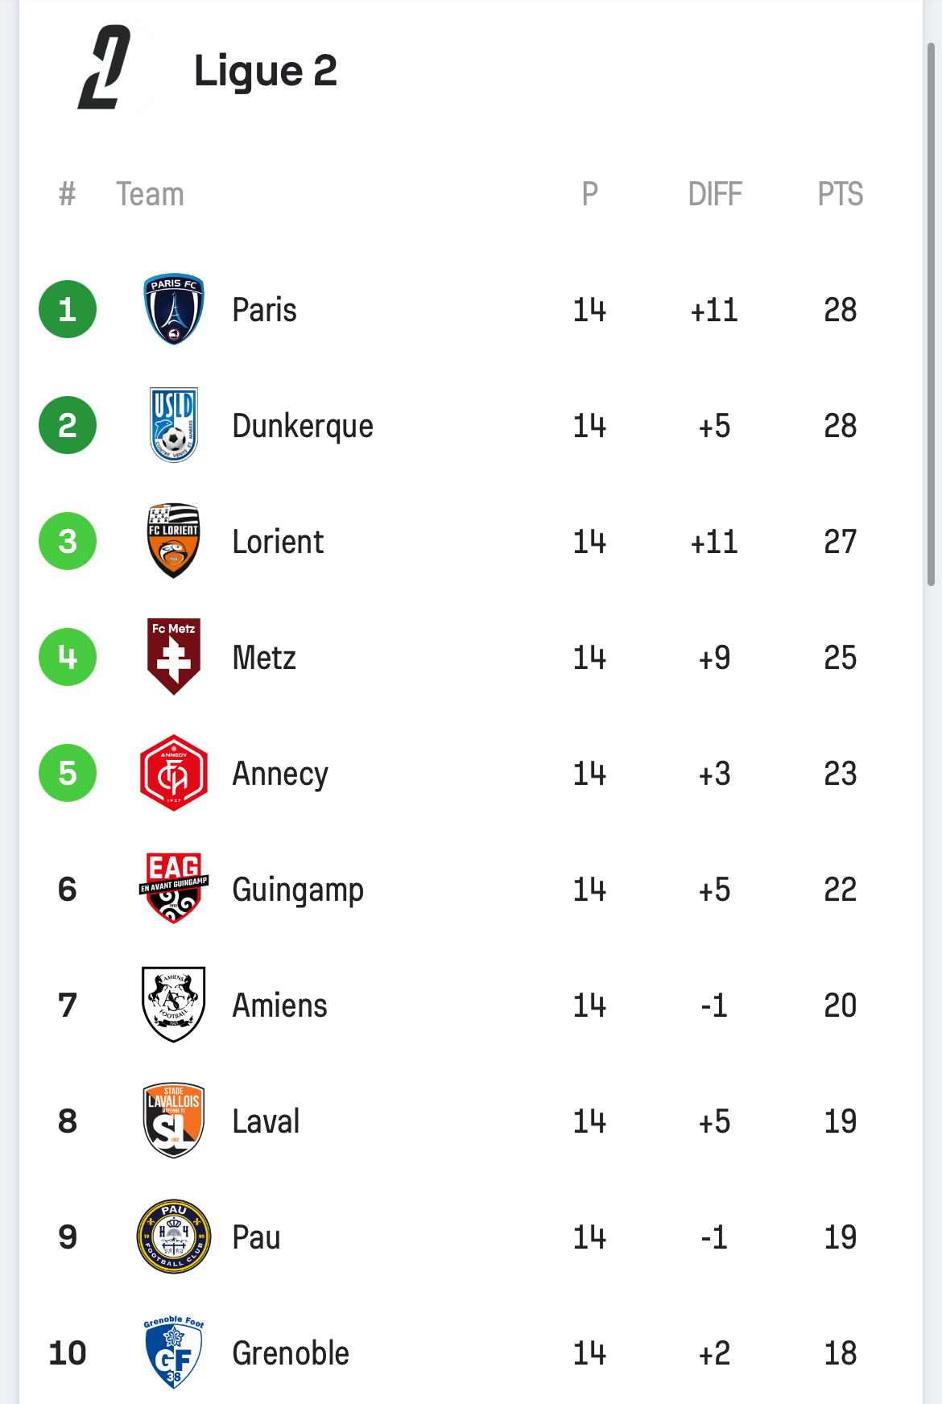Tap the FC Lorient badge

coord(174,541)
